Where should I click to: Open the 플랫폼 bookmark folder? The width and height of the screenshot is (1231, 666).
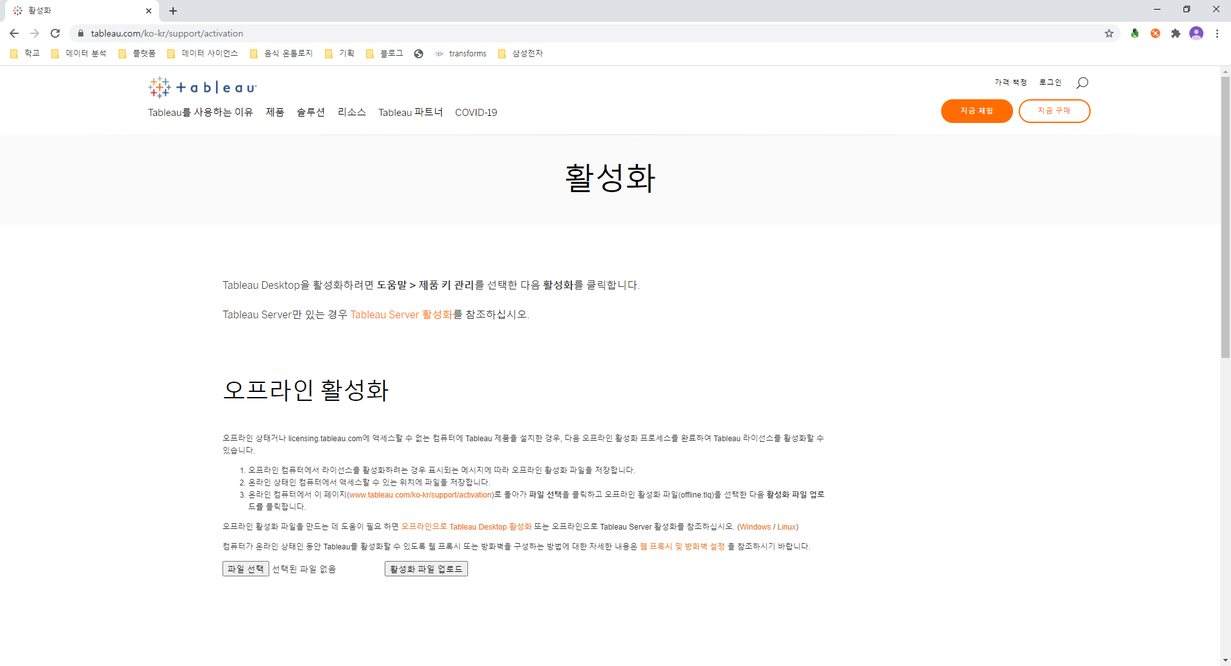coord(137,53)
